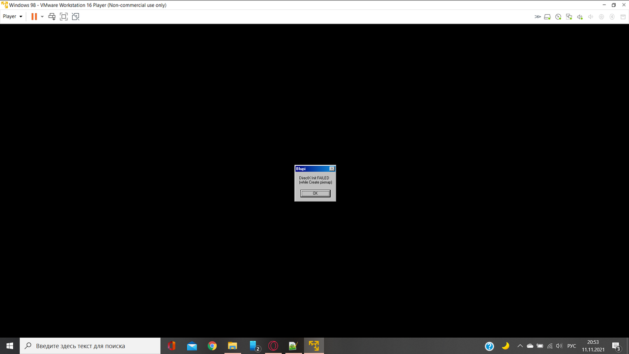Select the greyed USB device icon

601,17
